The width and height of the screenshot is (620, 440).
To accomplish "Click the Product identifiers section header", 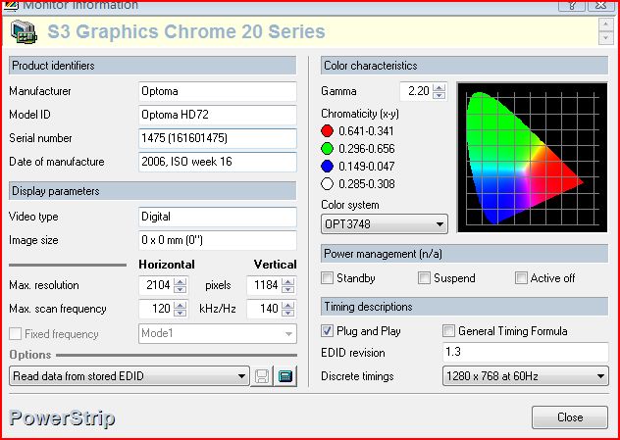I will 152,66.
